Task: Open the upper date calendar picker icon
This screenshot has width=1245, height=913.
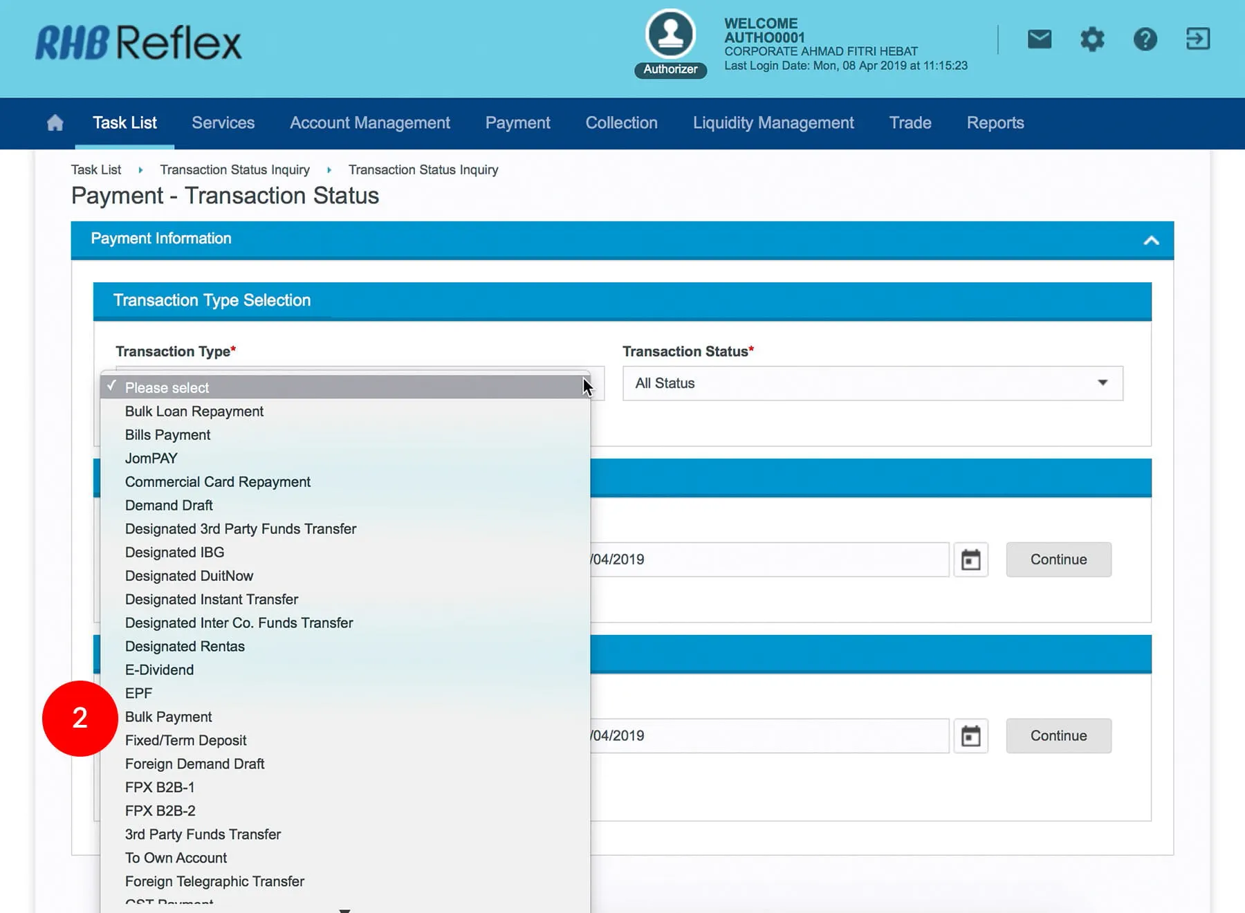Action: tap(970, 560)
